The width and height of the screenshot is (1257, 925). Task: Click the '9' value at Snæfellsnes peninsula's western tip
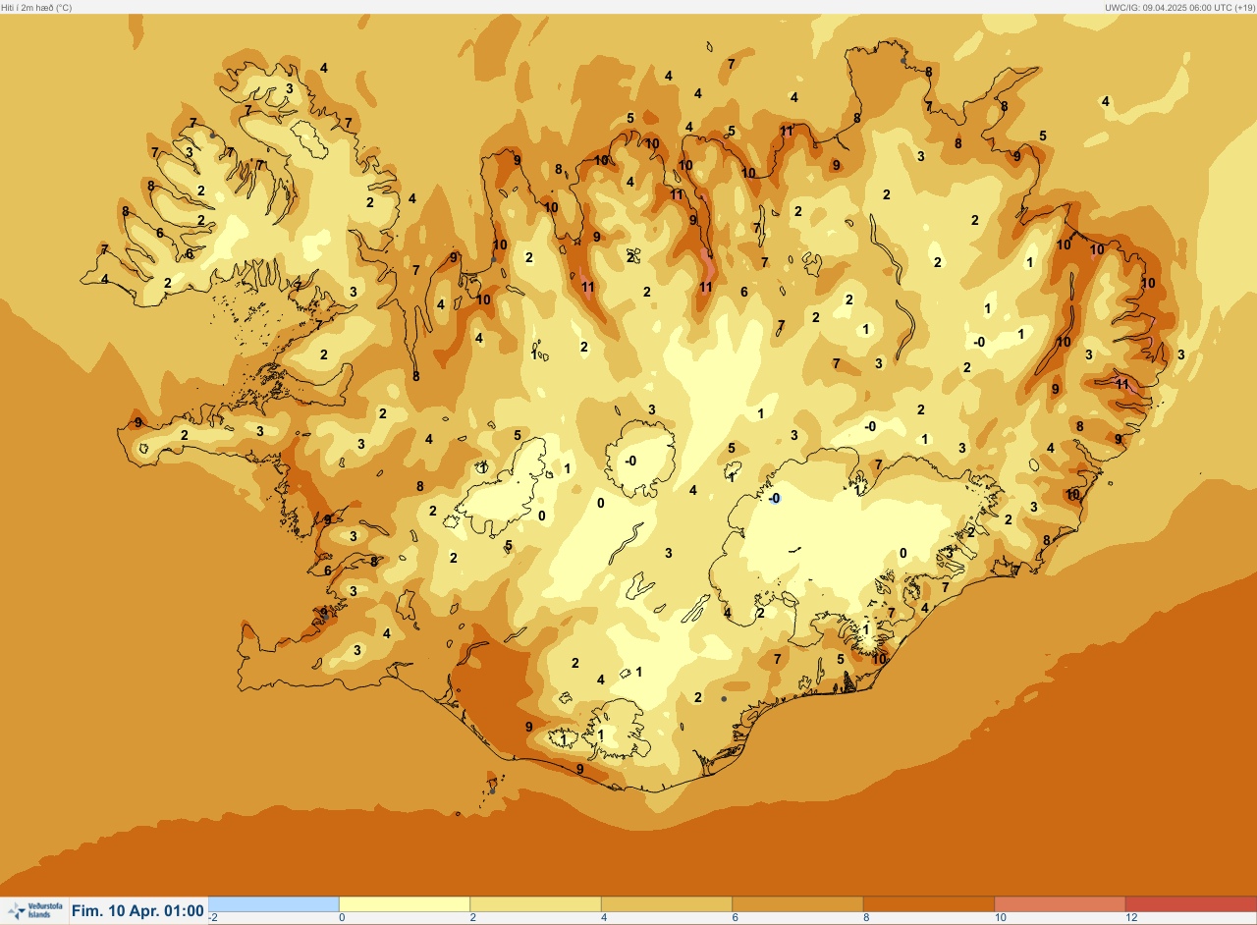[138, 423]
